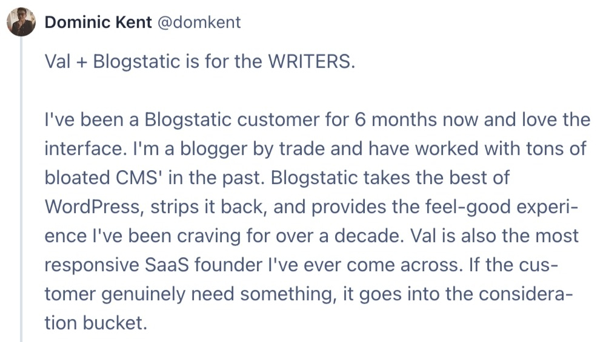Select the headline 'Val + Blogstatic is for the WRITERS.'
This screenshot has height=342, width=606.
tap(200, 61)
